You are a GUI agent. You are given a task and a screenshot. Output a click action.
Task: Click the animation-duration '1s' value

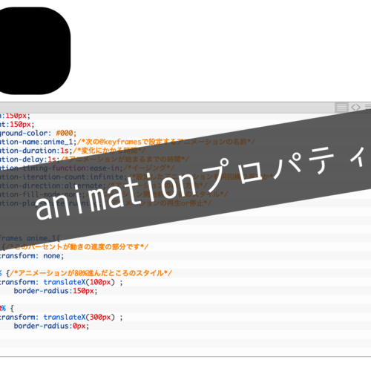click(x=65, y=151)
